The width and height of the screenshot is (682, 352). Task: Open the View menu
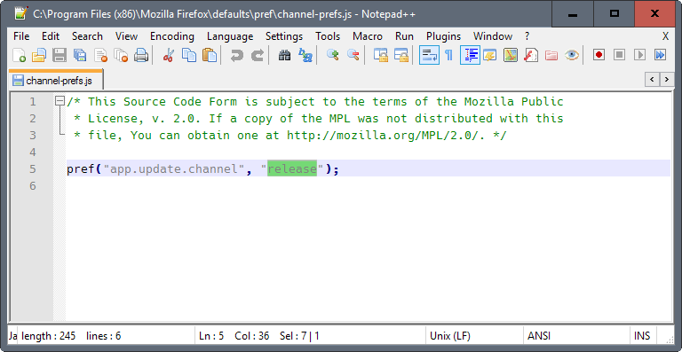pyautogui.click(x=127, y=36)
